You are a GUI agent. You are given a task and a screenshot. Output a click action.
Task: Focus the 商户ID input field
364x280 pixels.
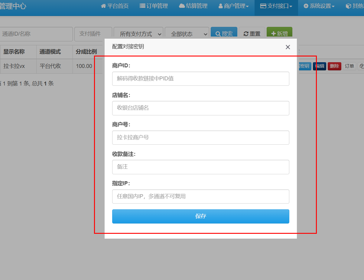(200, 79)
